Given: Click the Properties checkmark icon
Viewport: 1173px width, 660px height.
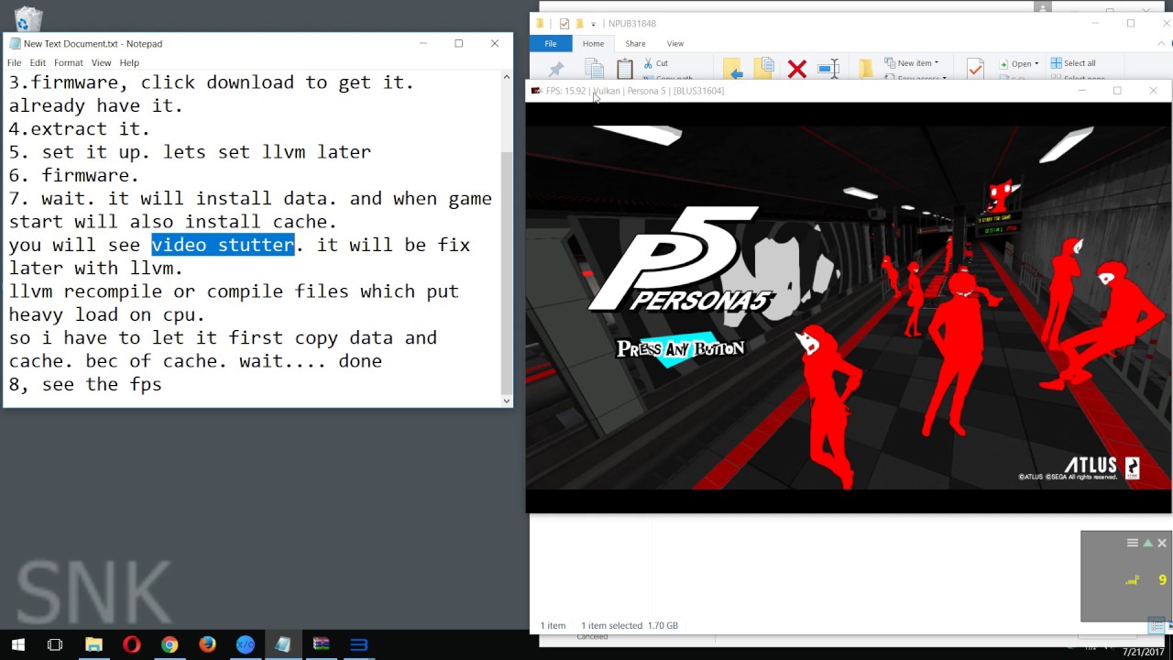Looking at the screenshot, I should pos(975,69).
